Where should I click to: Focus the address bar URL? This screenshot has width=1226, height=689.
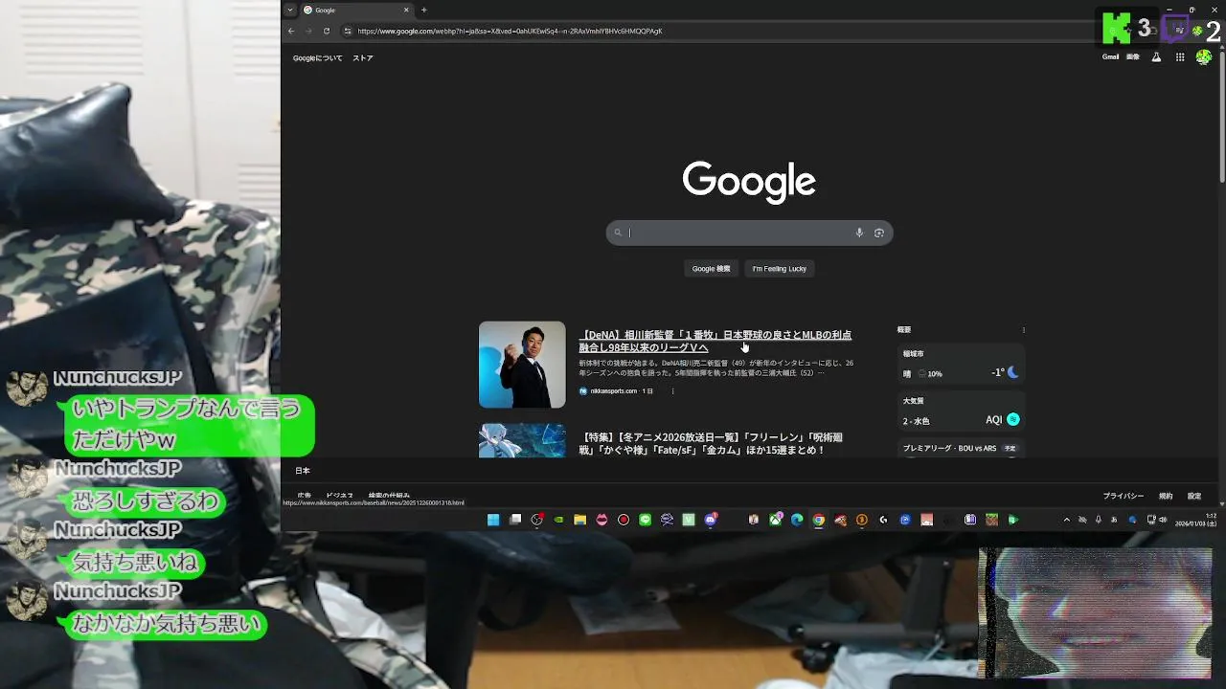point(511,31)
